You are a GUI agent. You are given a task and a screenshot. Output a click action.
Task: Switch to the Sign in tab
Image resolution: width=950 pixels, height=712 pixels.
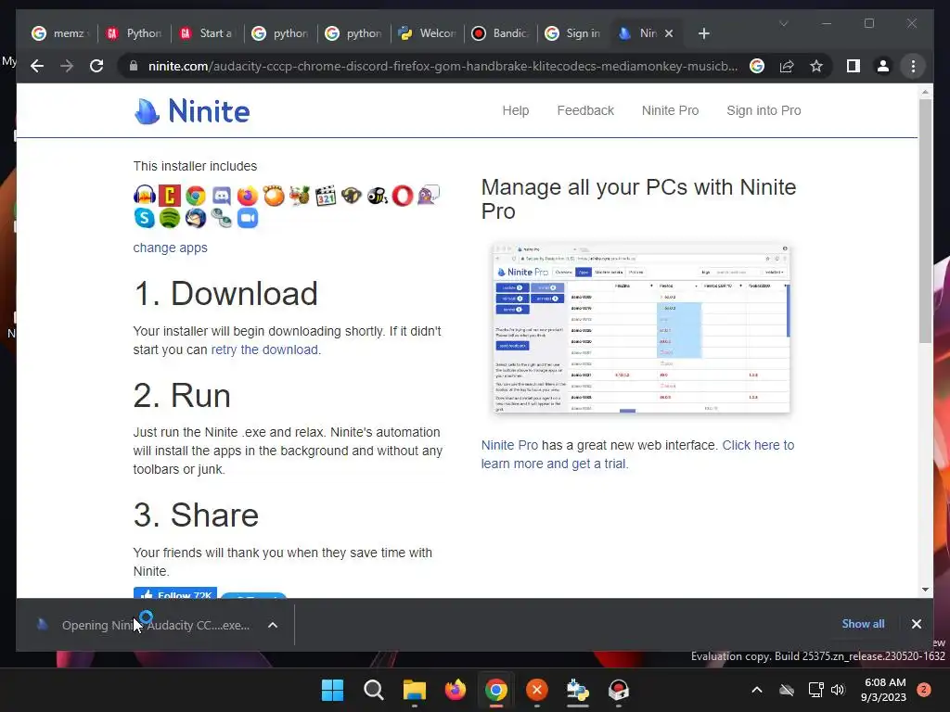click(x=573, y=33)
